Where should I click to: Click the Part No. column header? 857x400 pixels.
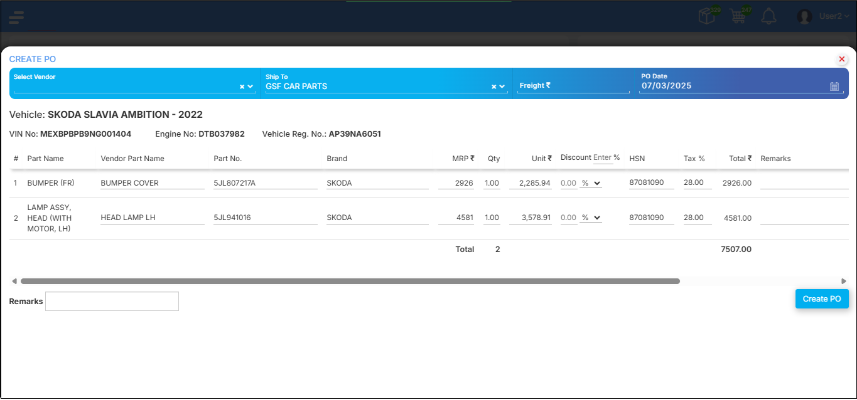pyautogui.click(x=227, y=159)
